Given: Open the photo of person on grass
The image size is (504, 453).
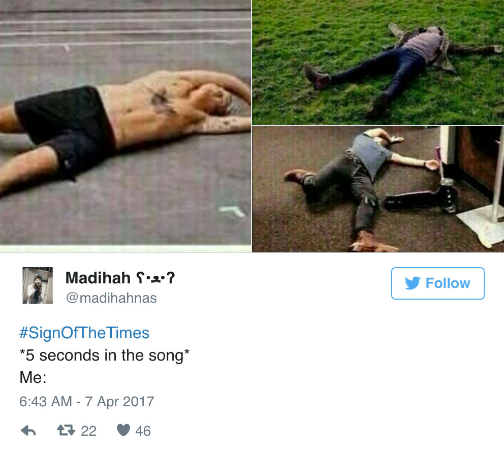Looking at the screenshot, I should point(378,62).
